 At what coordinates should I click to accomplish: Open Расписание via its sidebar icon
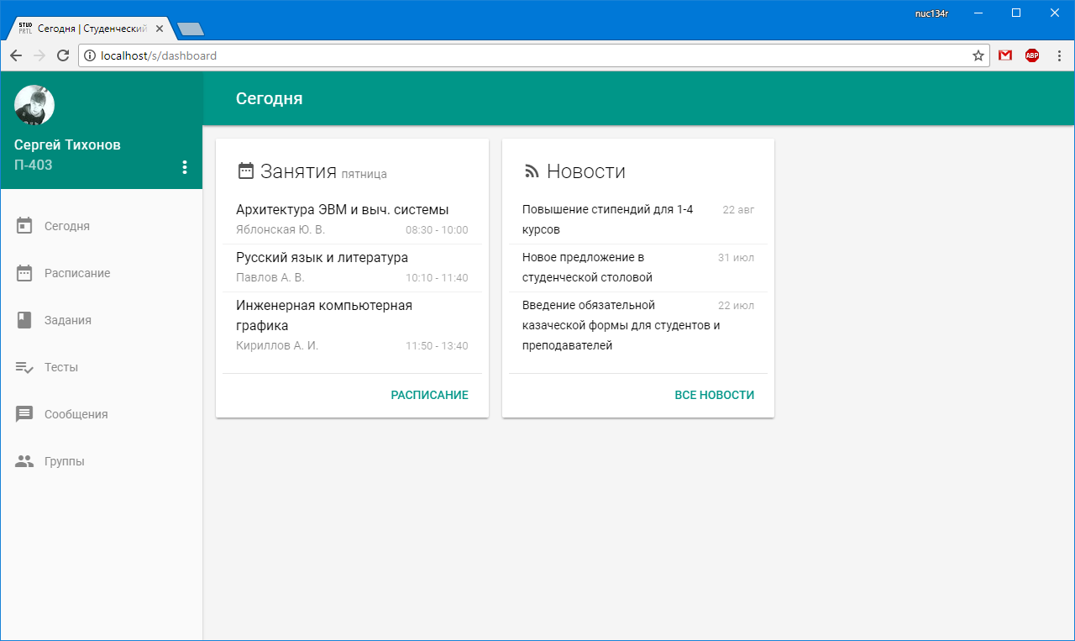point(24,272)
